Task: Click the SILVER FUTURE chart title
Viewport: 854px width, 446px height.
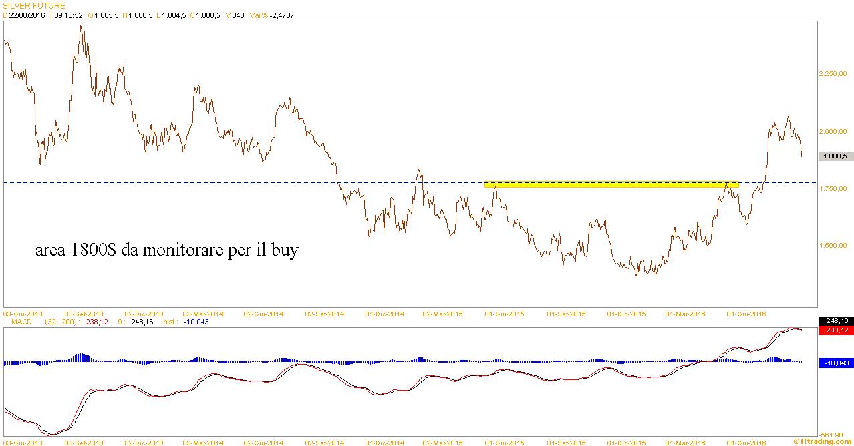Action: [34, 5]
